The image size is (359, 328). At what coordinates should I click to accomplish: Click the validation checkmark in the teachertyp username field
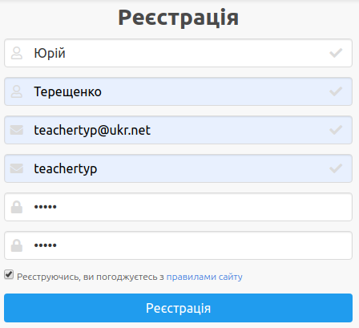pos(336,168)
